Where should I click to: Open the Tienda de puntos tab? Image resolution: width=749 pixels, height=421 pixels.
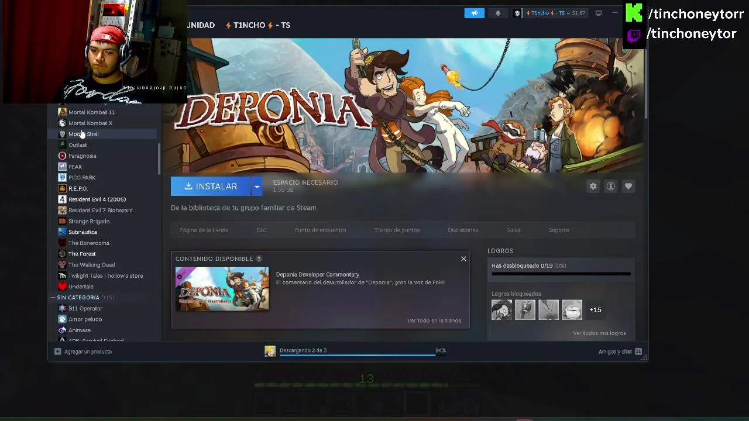point(397,230)
